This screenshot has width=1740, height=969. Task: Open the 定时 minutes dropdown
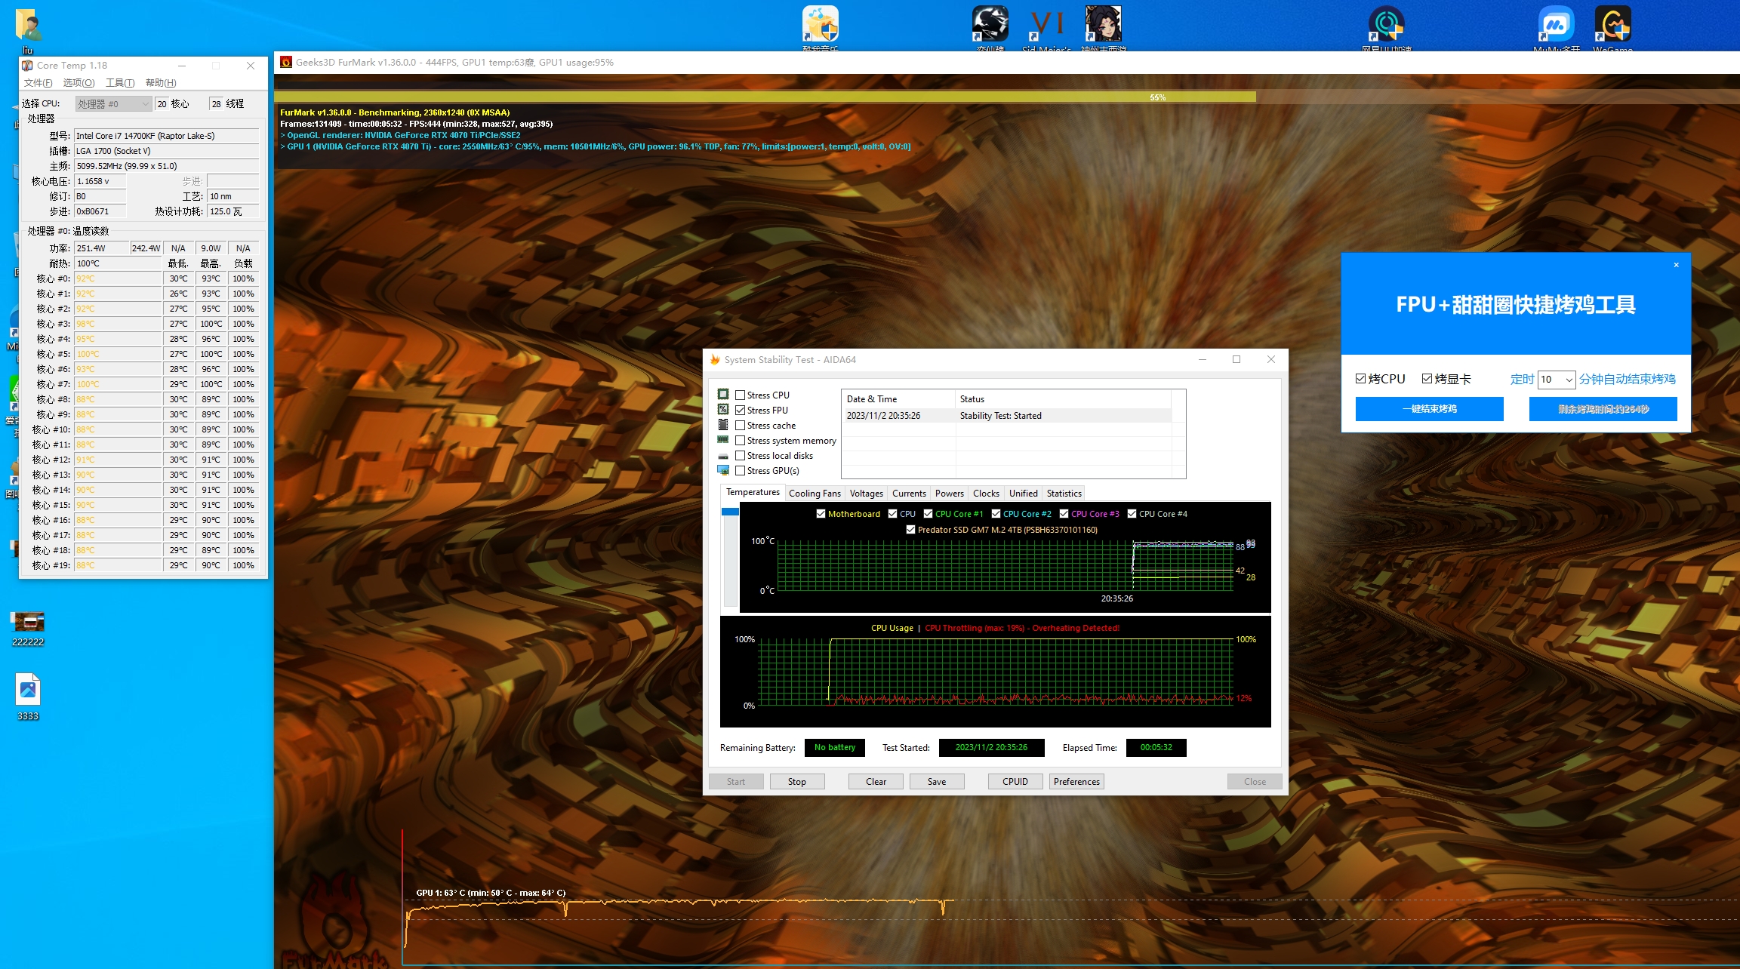click(x=1557, y=379)
